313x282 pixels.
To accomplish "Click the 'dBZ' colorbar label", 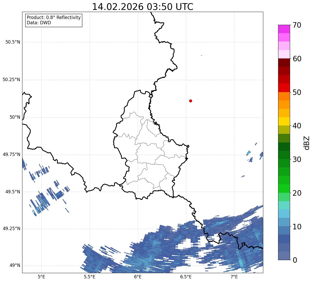I will coord(307,143).
